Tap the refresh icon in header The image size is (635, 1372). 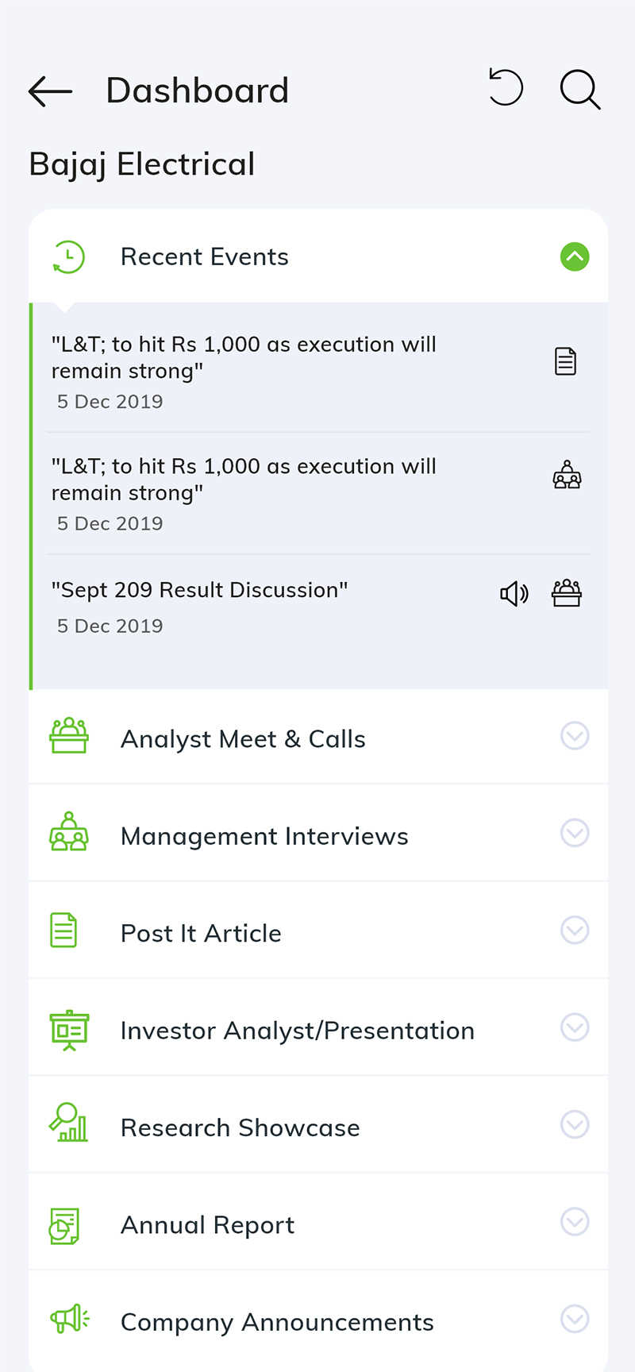click(506, 87)
